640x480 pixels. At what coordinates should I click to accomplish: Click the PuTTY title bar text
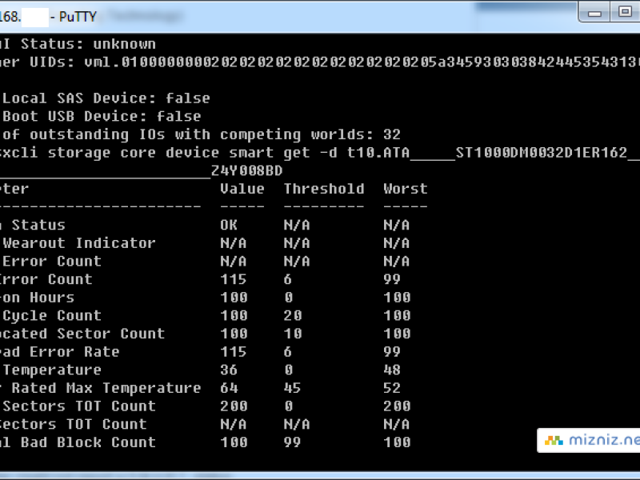48,17
